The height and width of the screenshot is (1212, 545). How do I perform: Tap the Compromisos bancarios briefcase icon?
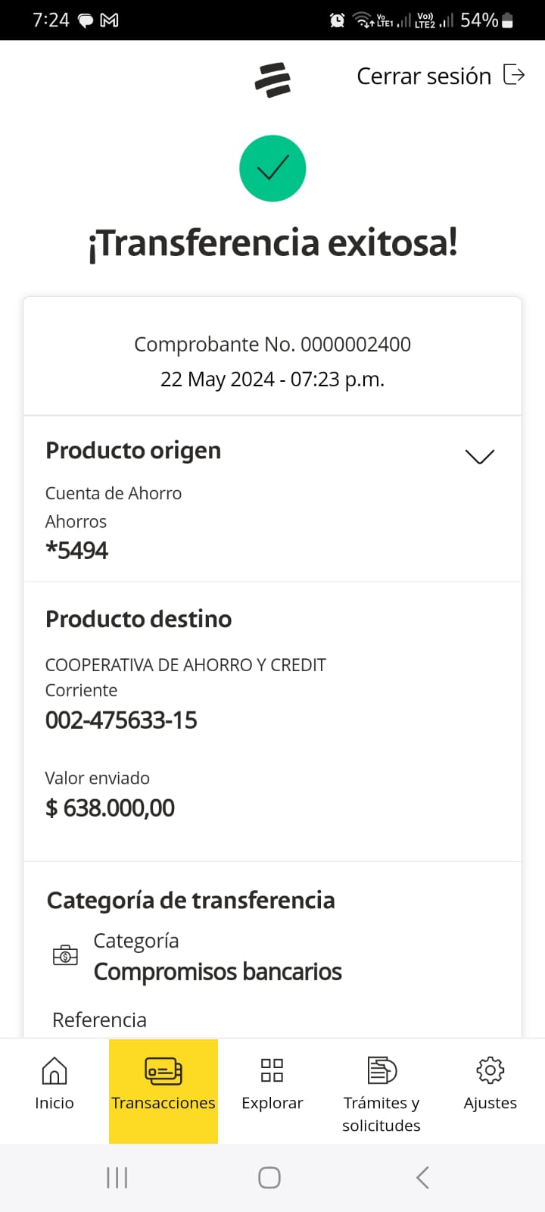tap(65, 955)
